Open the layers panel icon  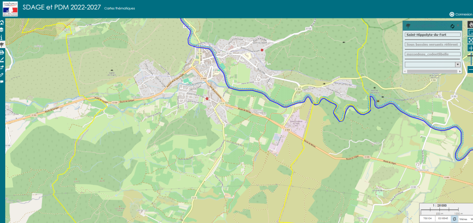tap(2, 29)
